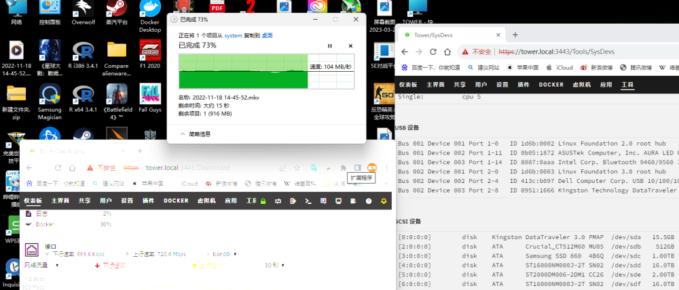Screen dimensions: 679x290
Task: Click the Samsung Magician desktop icon
Action: pyautogui.click(x=50, y=102)
